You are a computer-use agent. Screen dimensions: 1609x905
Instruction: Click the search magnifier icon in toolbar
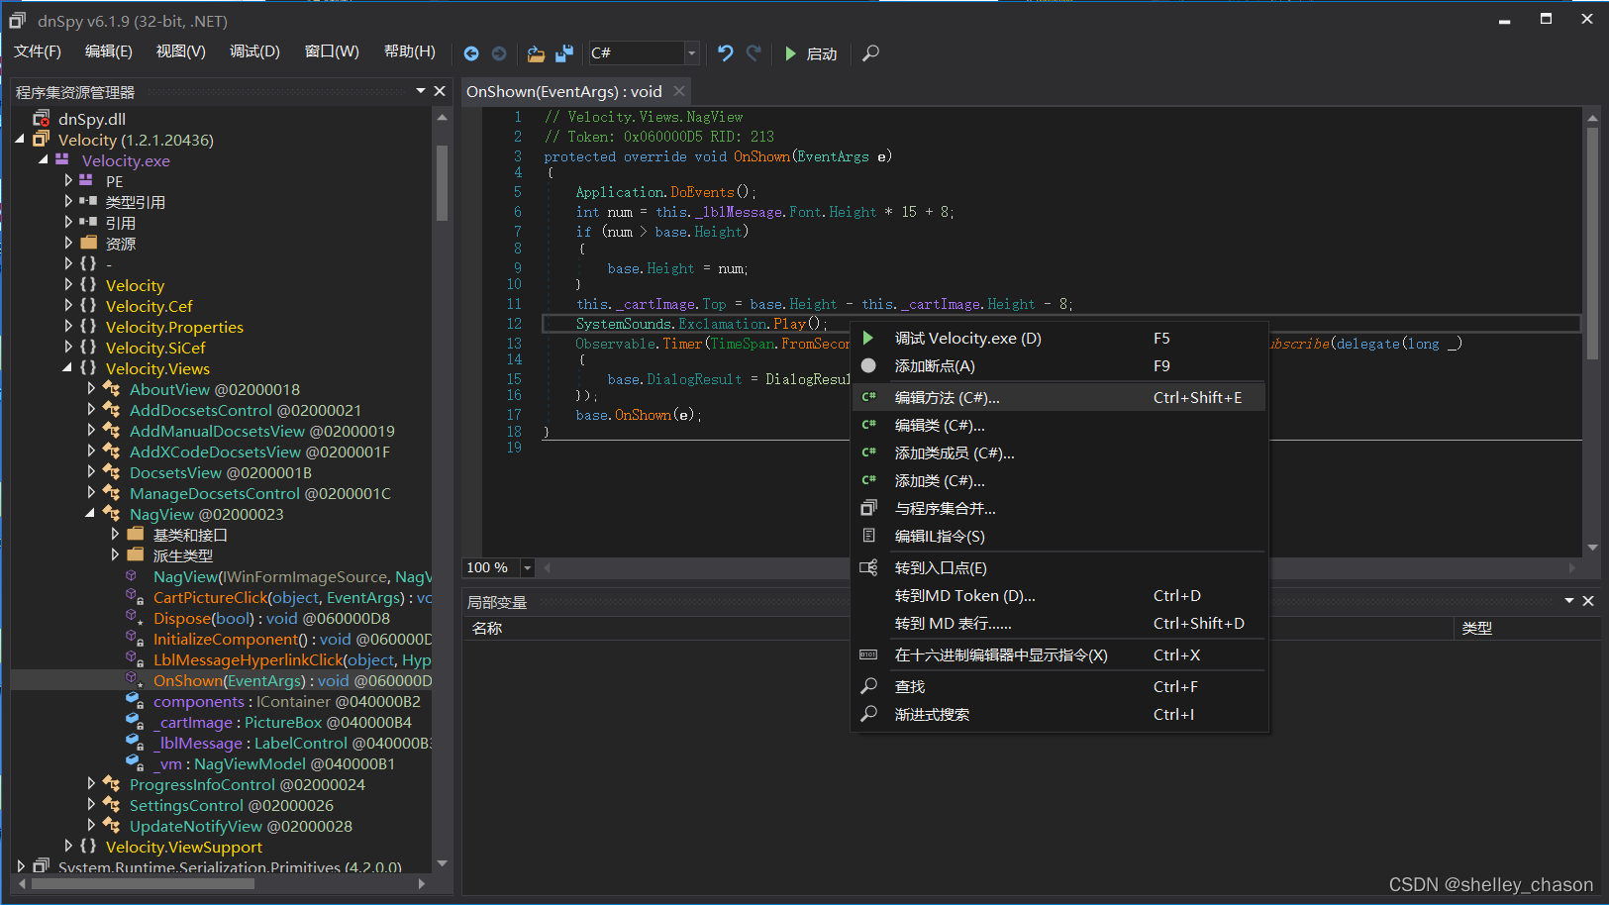(870, 53)
